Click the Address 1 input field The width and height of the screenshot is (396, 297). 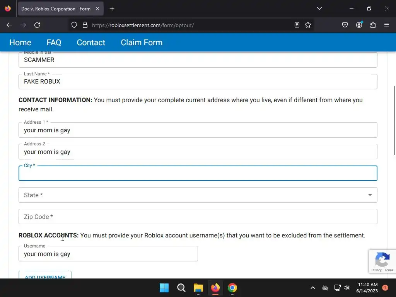click(x=198, y=130)
